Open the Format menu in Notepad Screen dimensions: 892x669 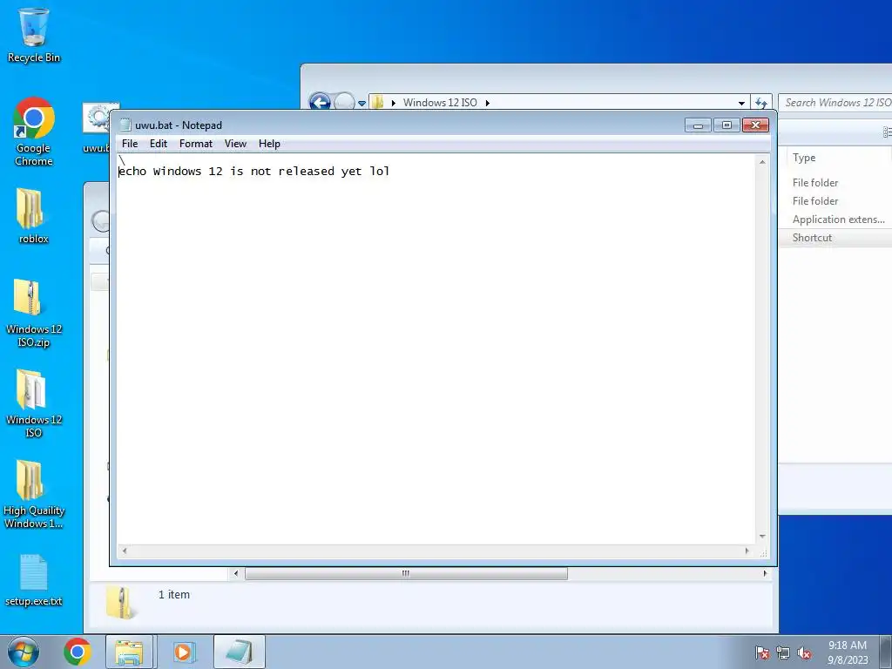point(196,144)
